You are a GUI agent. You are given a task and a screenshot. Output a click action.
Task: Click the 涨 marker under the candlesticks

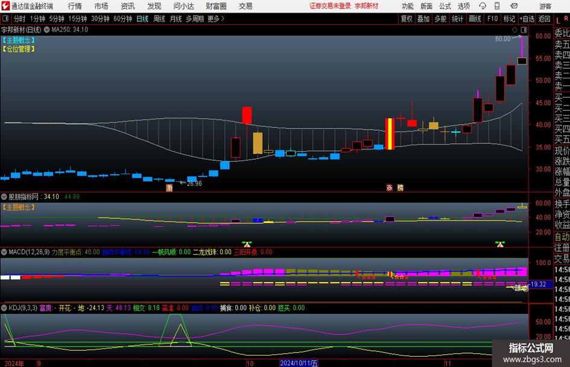click(x=389, y=187)
